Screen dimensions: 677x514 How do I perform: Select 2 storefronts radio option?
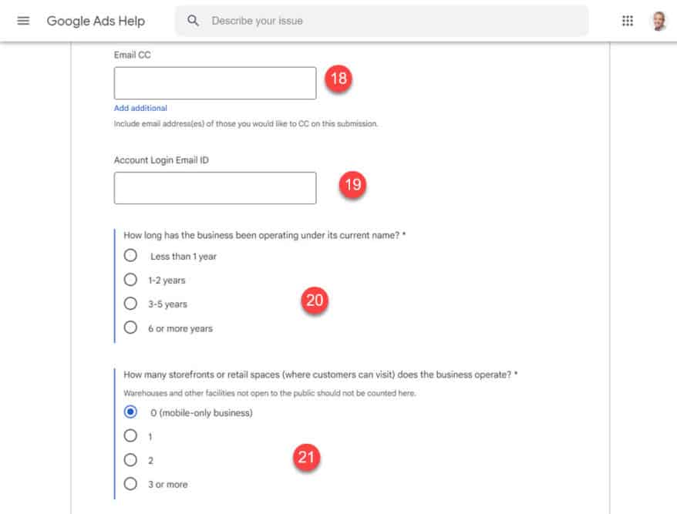[130, 460]
